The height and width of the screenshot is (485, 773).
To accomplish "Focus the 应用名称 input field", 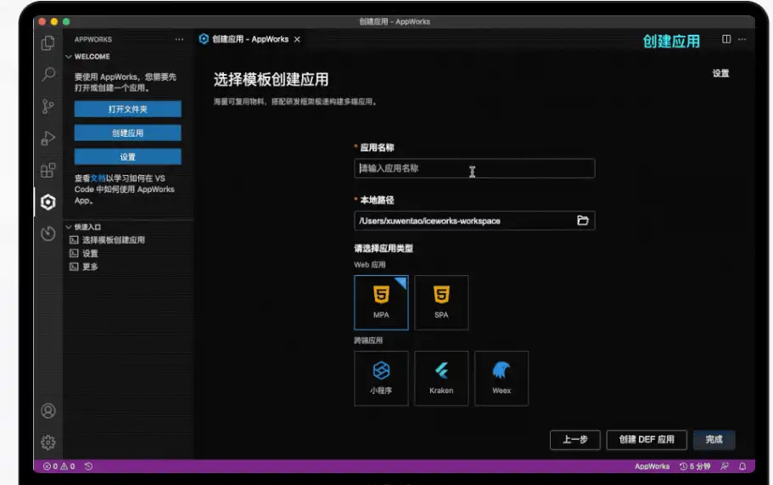I will click(x=474, y=168).
